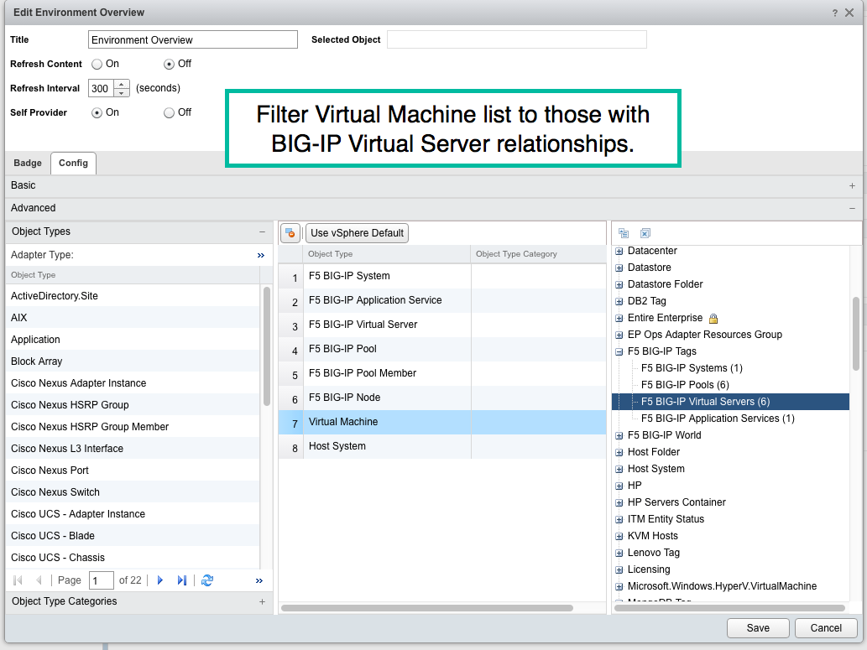Click the collapse all tree icon

click(x=624, y=233)
